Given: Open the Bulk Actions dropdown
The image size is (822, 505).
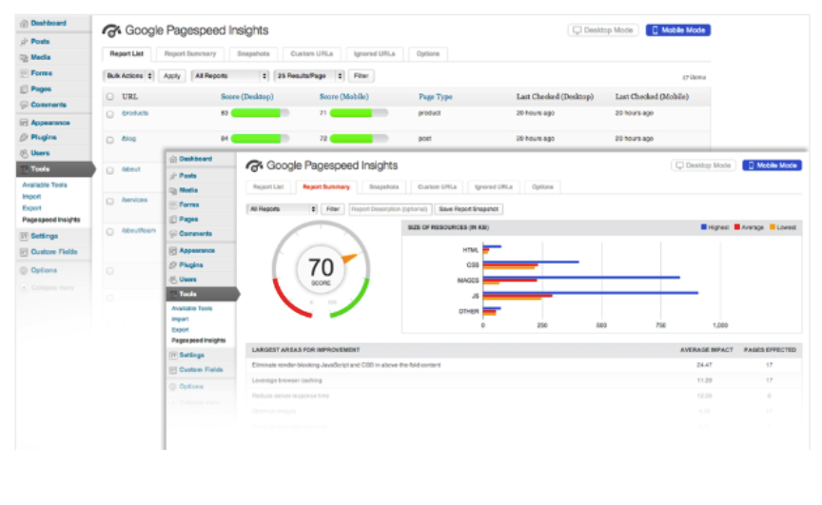Looking at the screenshot, I should [x=129, y=76].
